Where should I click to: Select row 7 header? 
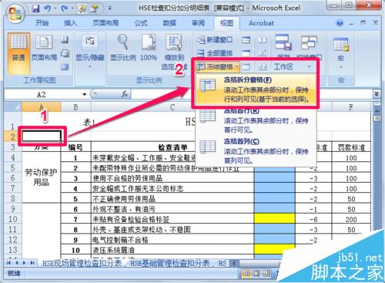click(13, 188)
